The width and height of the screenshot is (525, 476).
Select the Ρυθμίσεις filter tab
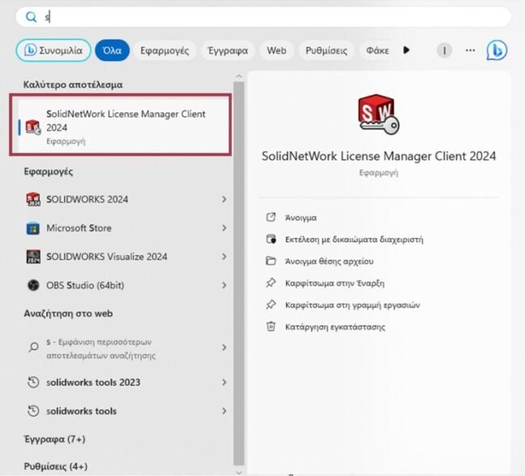326,50
